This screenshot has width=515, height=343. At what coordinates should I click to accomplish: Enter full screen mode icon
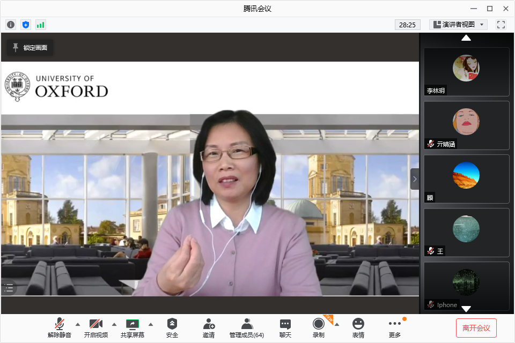[501, 25]
